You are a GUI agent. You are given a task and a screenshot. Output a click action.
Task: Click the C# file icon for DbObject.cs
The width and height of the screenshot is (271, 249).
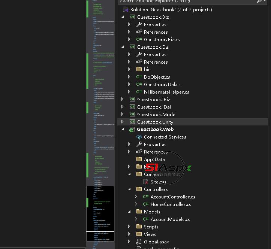coord(139,77)
